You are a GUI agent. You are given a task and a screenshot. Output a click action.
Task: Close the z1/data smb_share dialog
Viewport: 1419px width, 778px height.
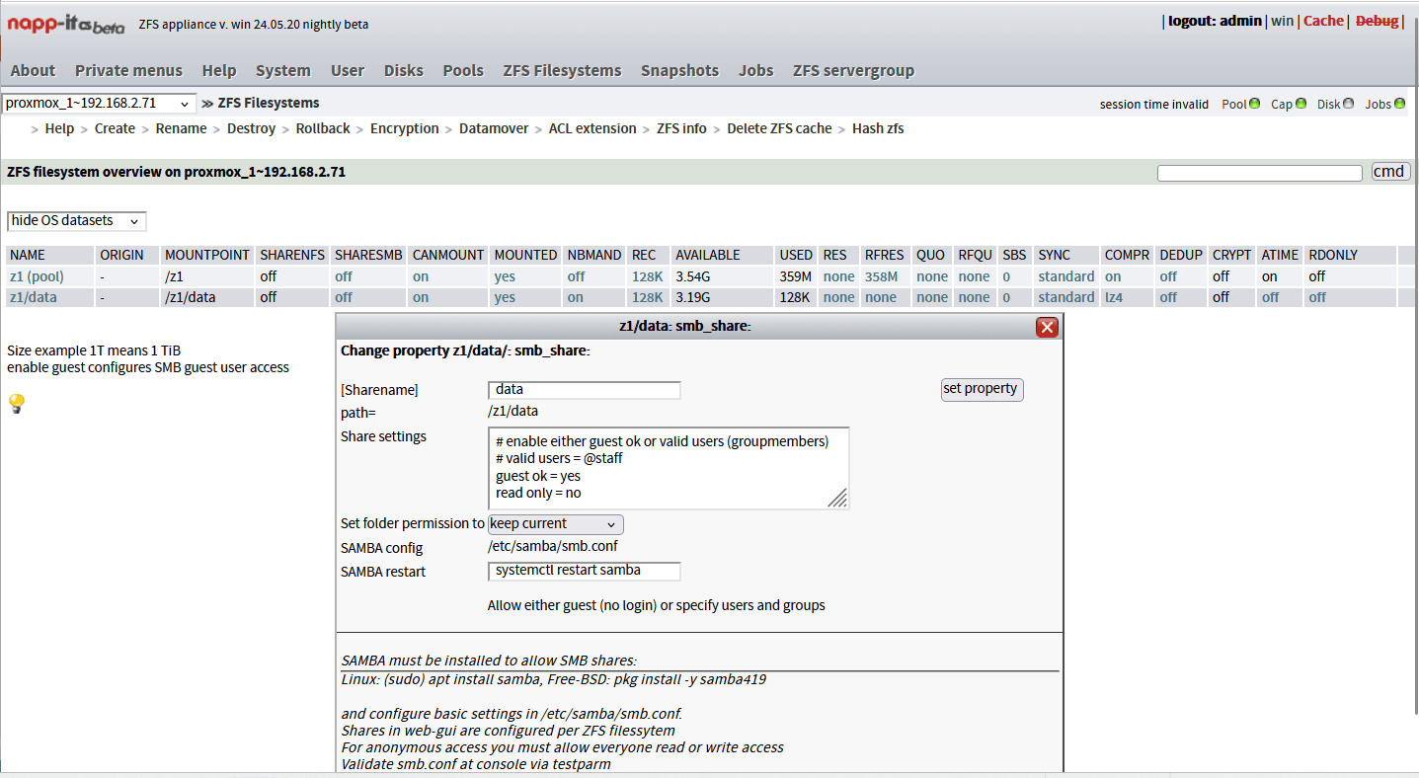[x=1047, y=327]
